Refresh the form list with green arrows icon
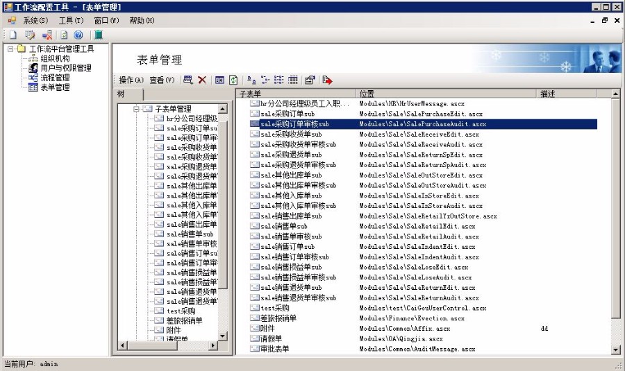 (x=233, y=80)
